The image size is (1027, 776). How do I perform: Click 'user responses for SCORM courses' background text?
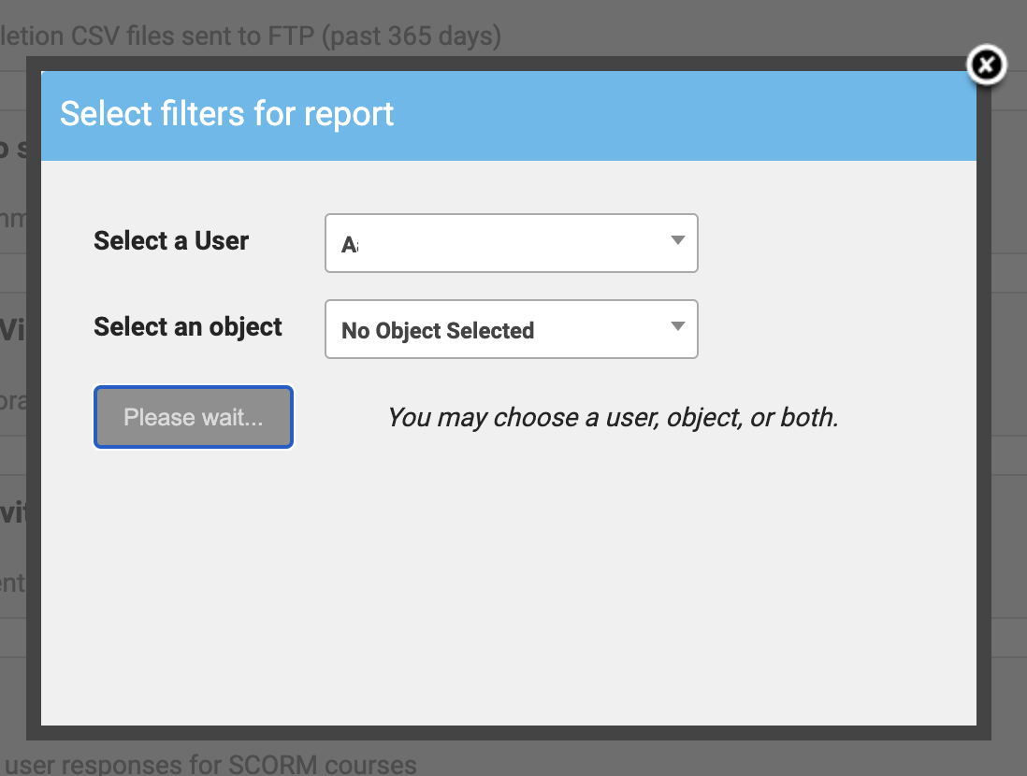(x=210, y=764)
